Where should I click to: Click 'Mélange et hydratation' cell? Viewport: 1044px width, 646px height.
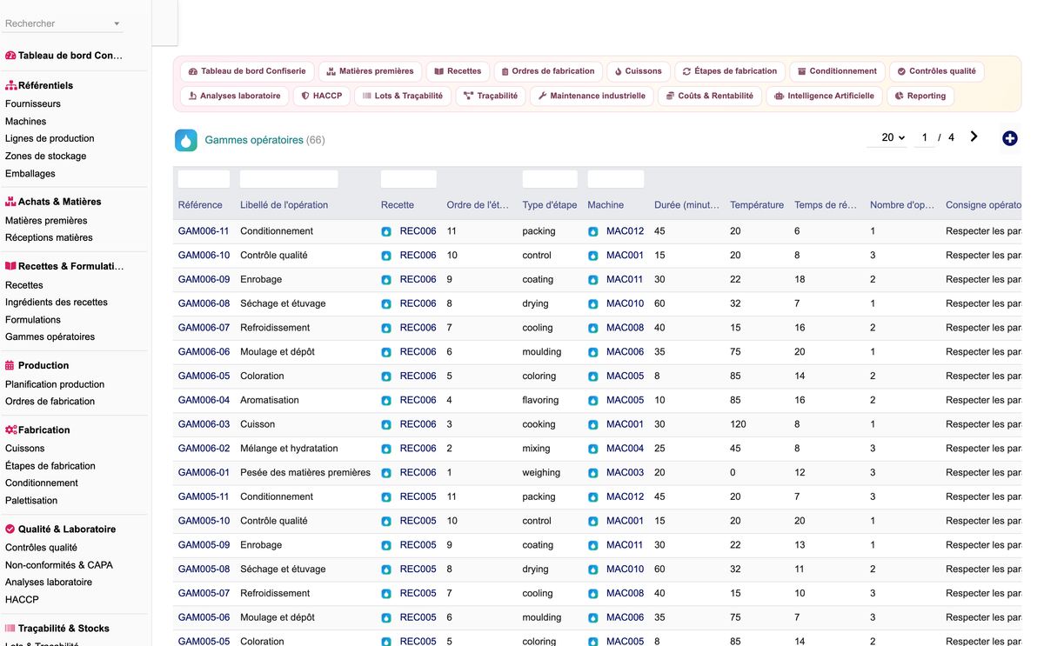click(291, 449)
